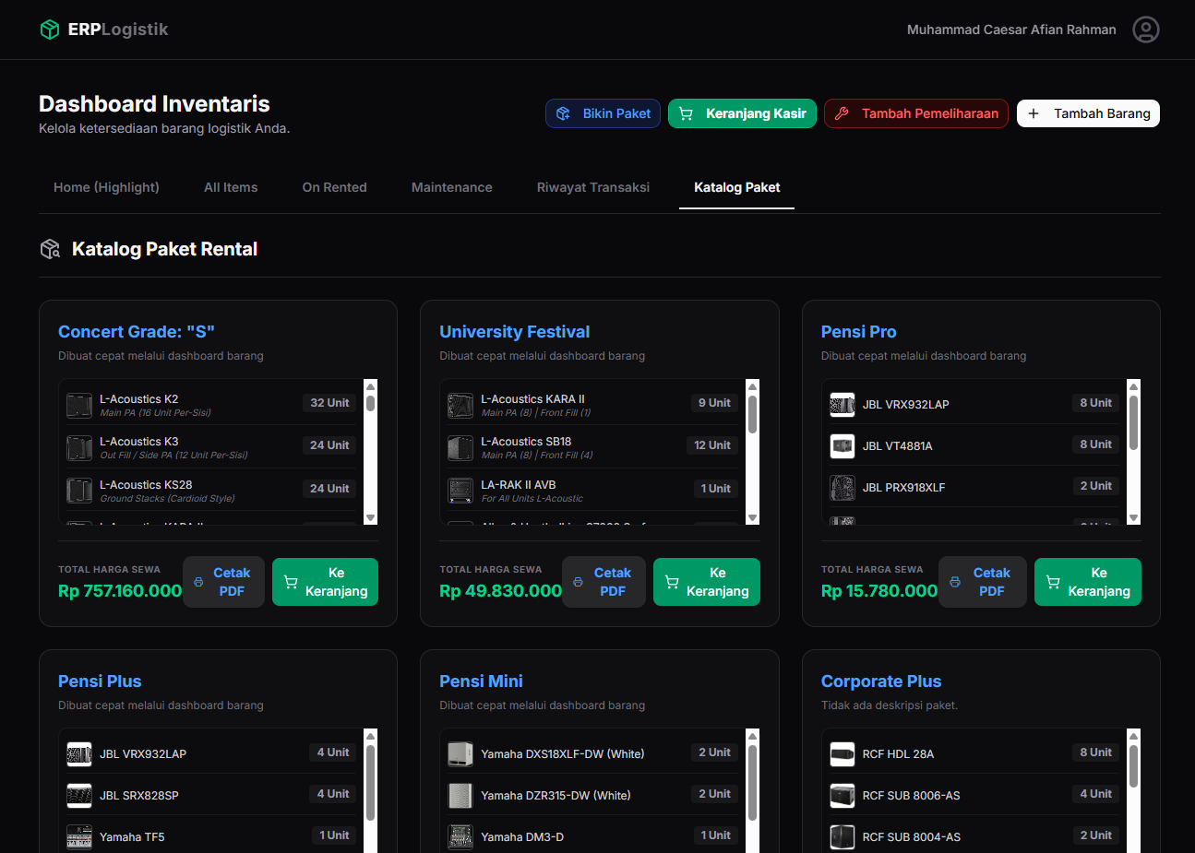Viewport: 1195px width, 853px height.
Task: Click Yamaha DZR315-DW thumbnail image
Action: [460, 795]
